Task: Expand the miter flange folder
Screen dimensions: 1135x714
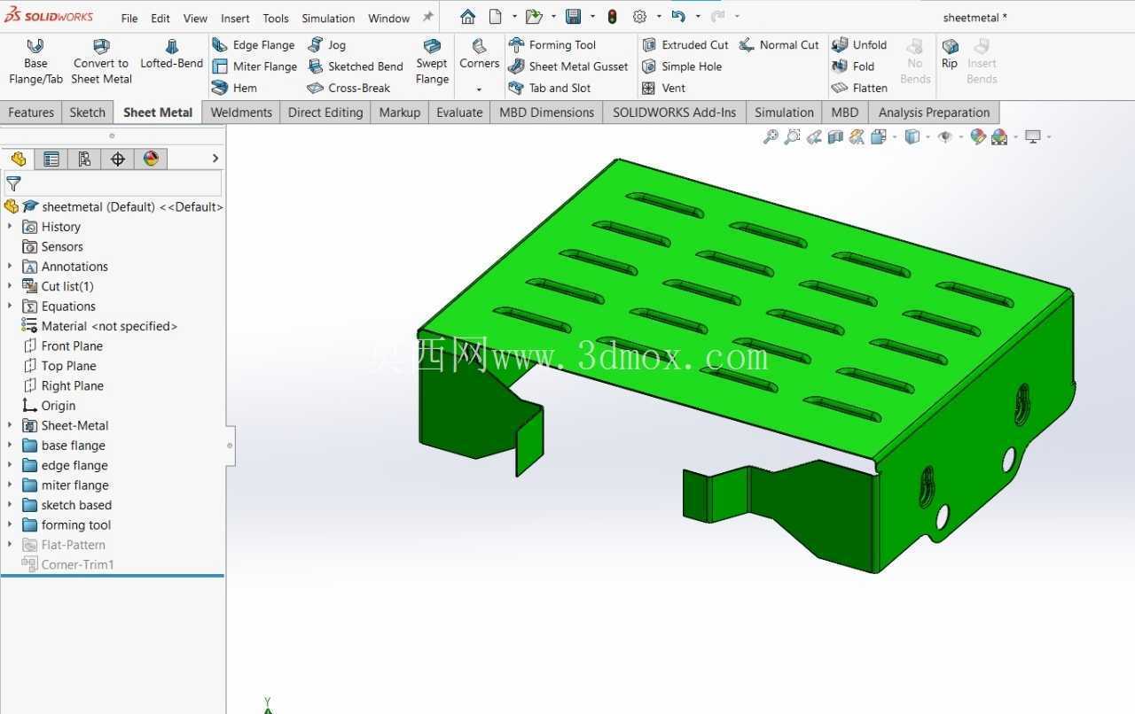Action: coord(11,485)
